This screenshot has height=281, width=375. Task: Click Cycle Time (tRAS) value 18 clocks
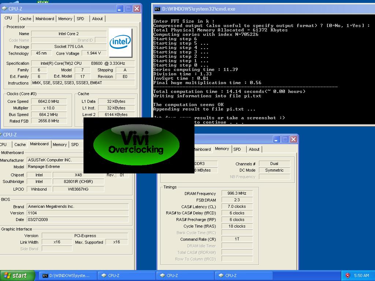pos(237,226)
